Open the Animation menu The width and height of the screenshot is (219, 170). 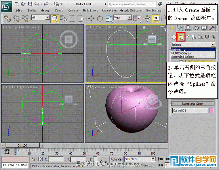[x=109, y=10]
